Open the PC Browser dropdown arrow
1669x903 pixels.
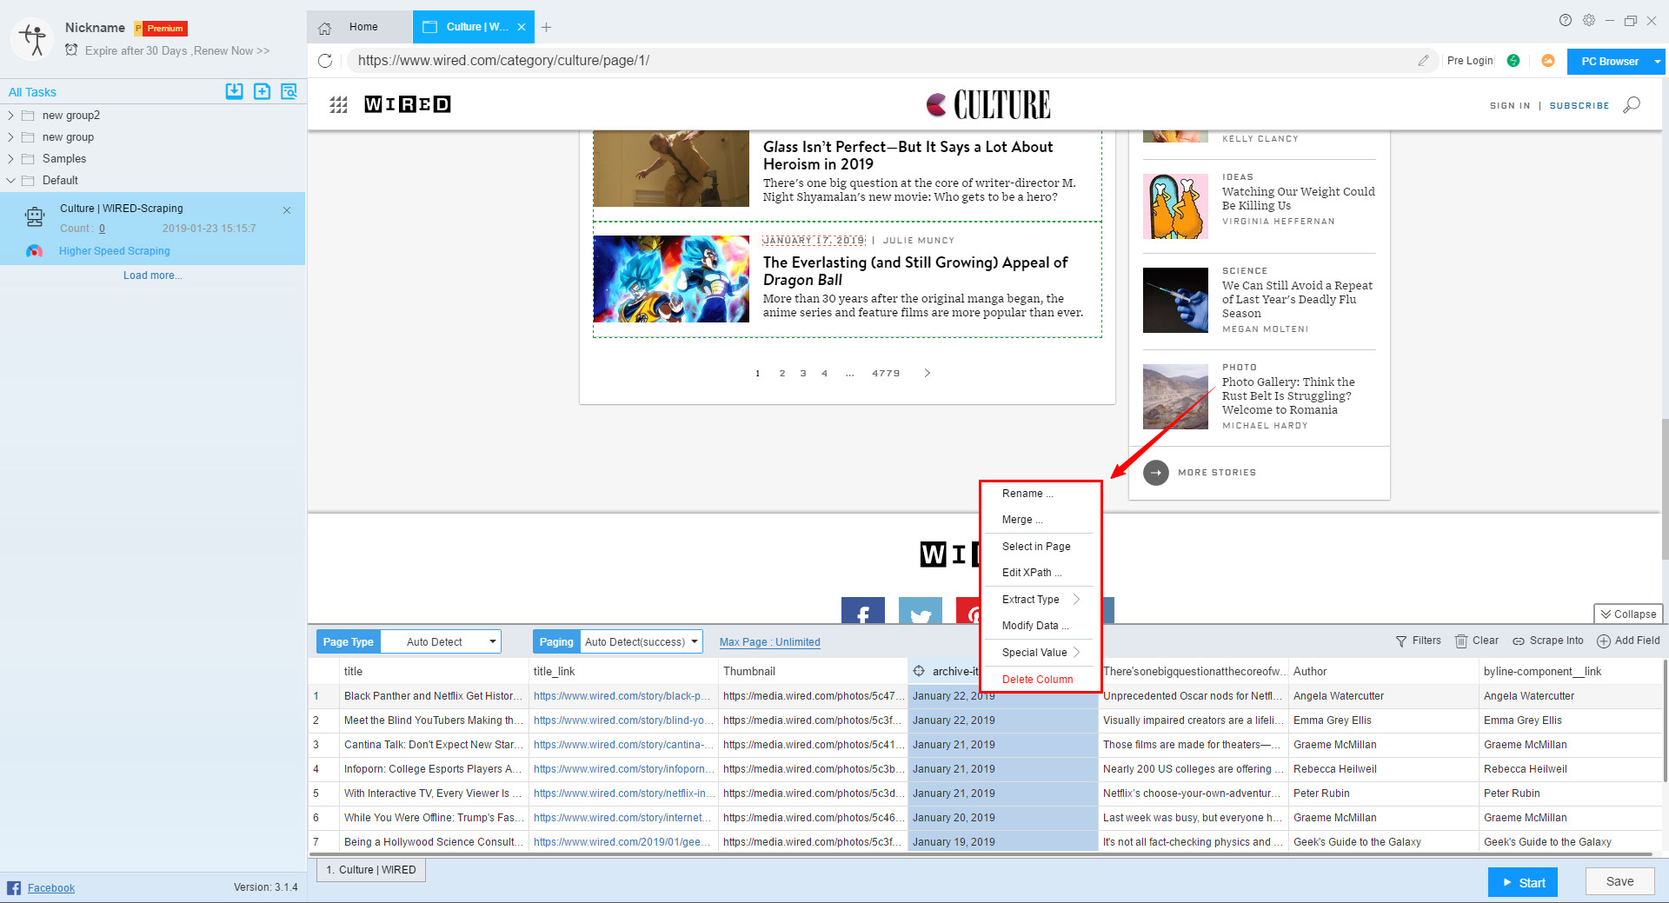tap(1657, 62)
